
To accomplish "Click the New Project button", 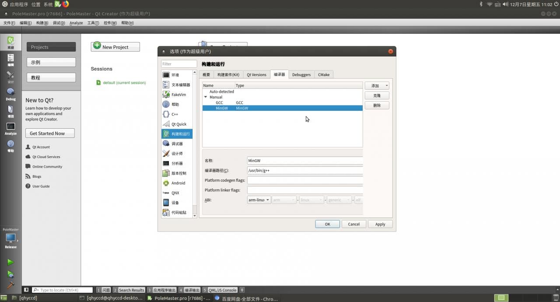I will (x=115, y=47).
